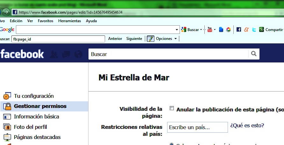Click the Google toolbar logo
The image size is (284, 145).
[x=7, y=29]
